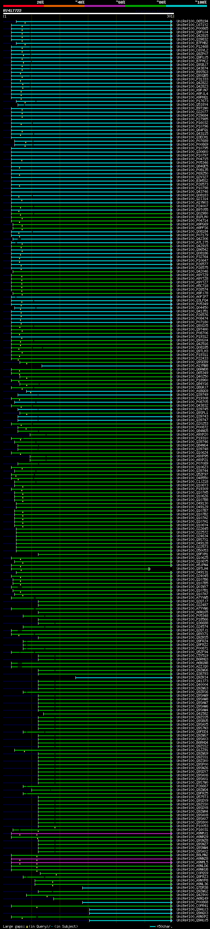The image size is (210, 929).
Task: Click the UniRef100_A1YMW8 label
Action: (x=192, y=366)
